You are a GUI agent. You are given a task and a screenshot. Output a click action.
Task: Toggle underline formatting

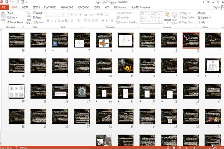click(55, 21)
